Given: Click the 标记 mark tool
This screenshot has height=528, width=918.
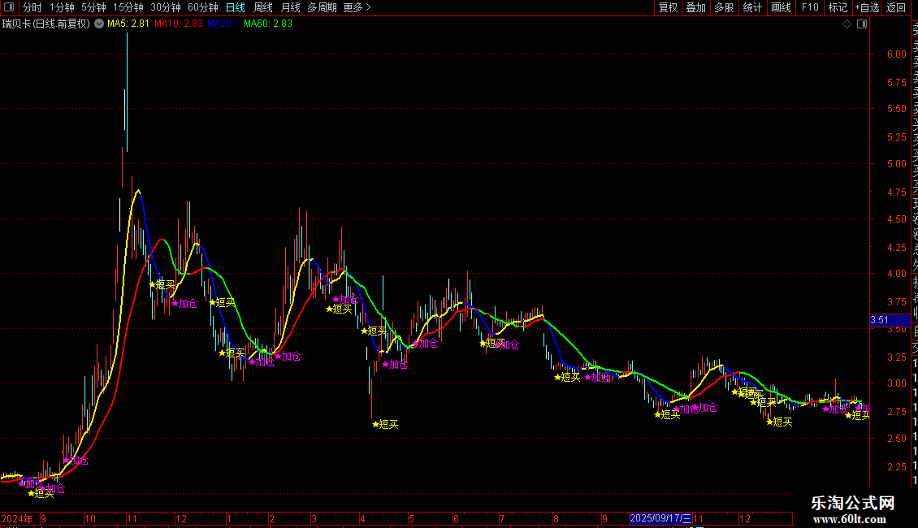Looking at the screenshot, I should click(838, 7).
